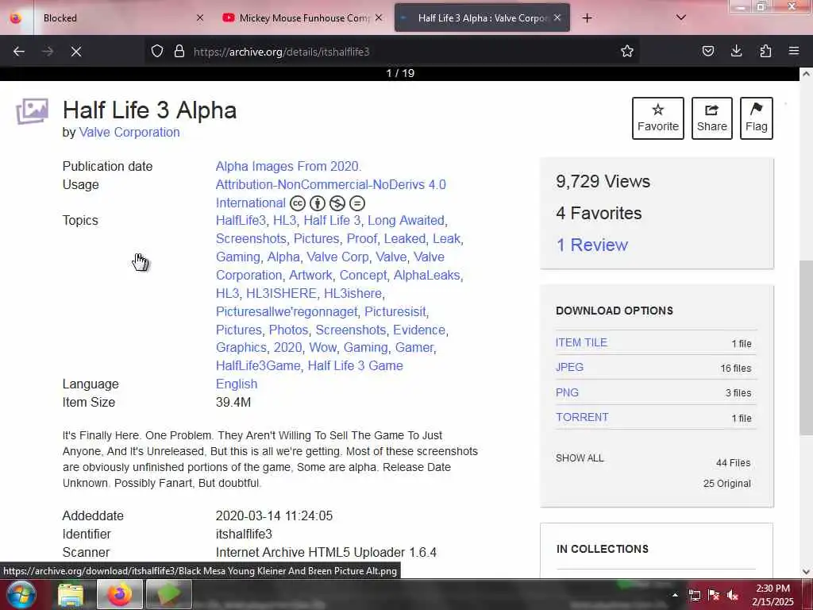Open the Windows Start menu
Viewport: 813px width, 610px height.
(x=21, y=594)
